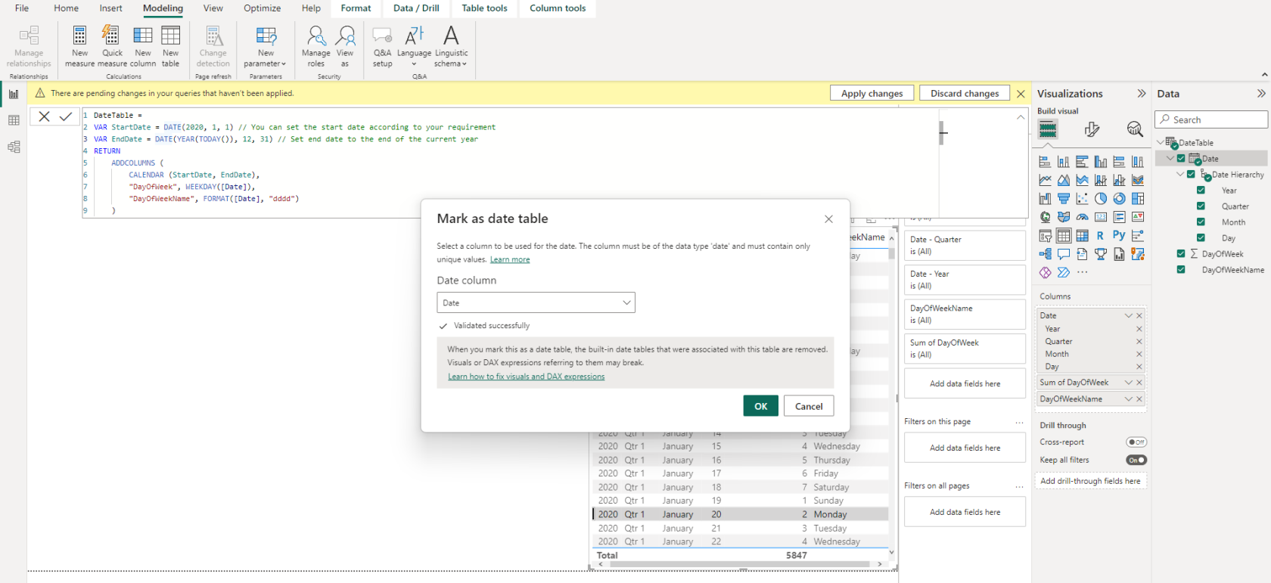
Task: Cancel the DAX formula with the X icon
Action: click(44, 116)
